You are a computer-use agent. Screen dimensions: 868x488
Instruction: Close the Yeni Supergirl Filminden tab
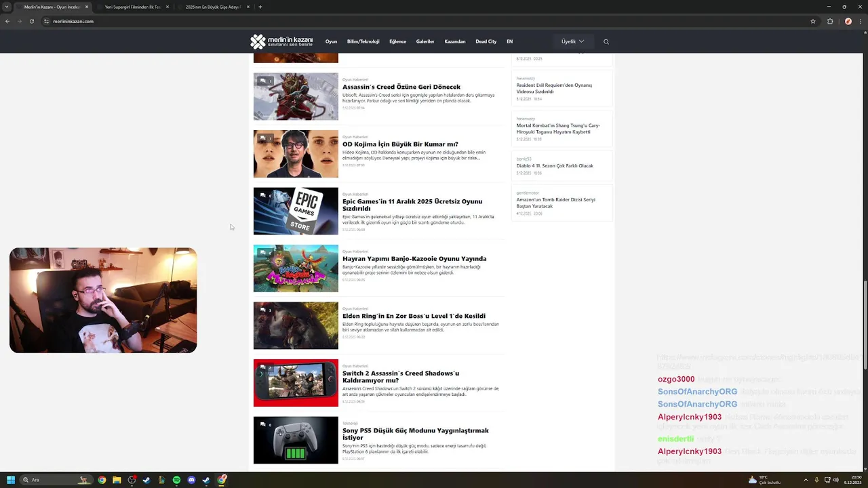[x=167, y=7]
